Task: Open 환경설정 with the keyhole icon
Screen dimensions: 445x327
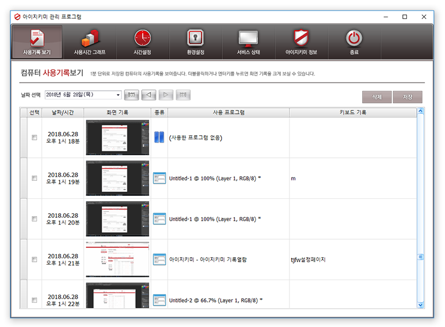Action: tap(196, 42)
